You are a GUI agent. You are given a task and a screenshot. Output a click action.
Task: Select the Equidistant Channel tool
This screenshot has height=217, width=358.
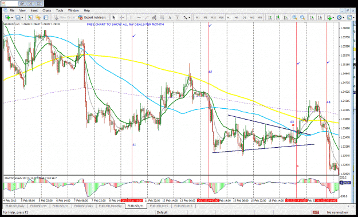154,17
